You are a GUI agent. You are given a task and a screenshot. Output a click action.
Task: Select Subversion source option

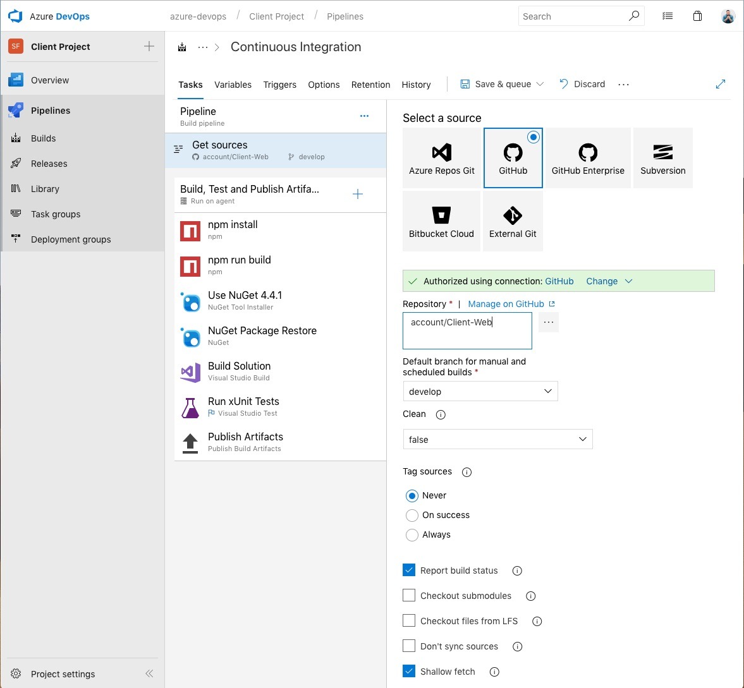tap(662, 158)
